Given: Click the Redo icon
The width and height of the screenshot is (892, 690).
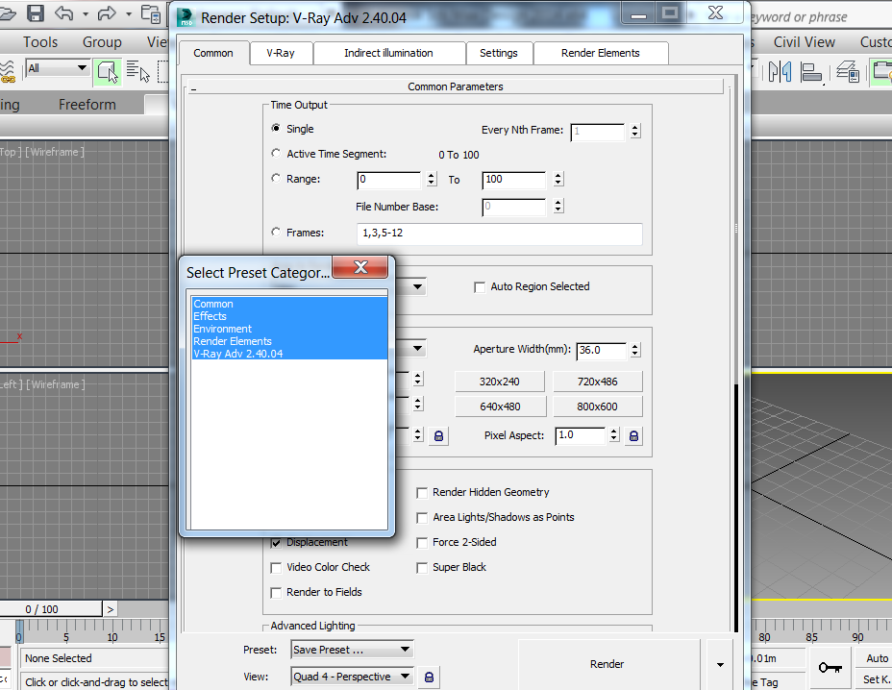Looking at the screenshot, I should pos(106,13).
